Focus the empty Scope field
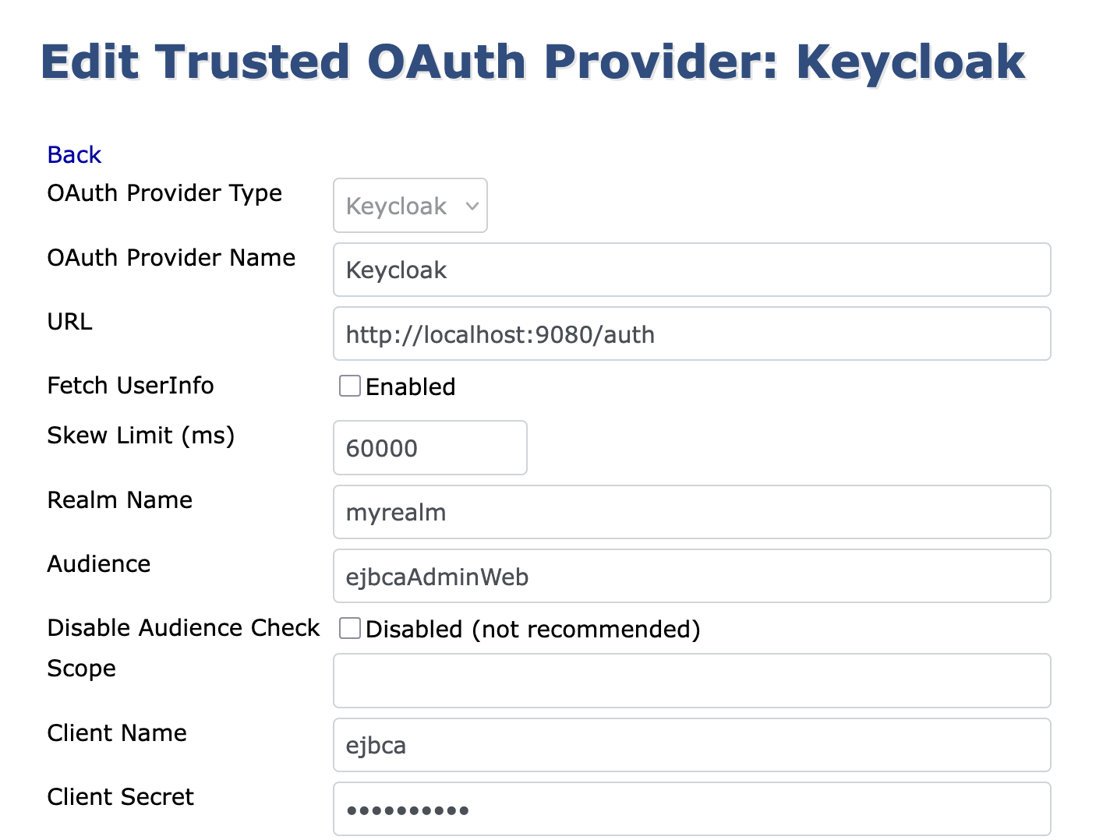 coord(691,681)
